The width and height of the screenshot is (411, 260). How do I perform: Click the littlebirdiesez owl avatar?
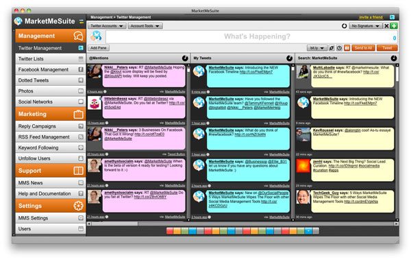[94, 103]
